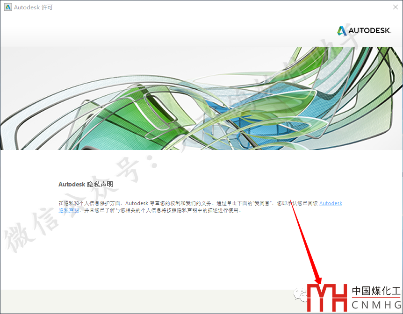Click the underlined 隐私声明 link on second line

point(68,211)
